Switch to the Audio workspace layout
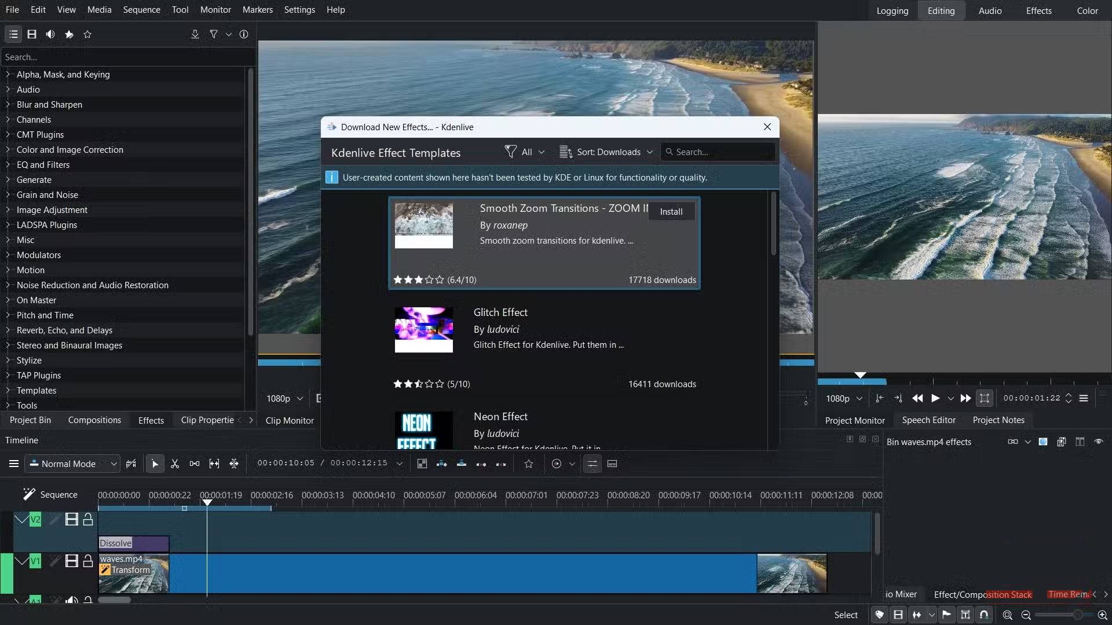 990,10
